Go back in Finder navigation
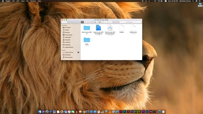 click(x=63, y=22)
